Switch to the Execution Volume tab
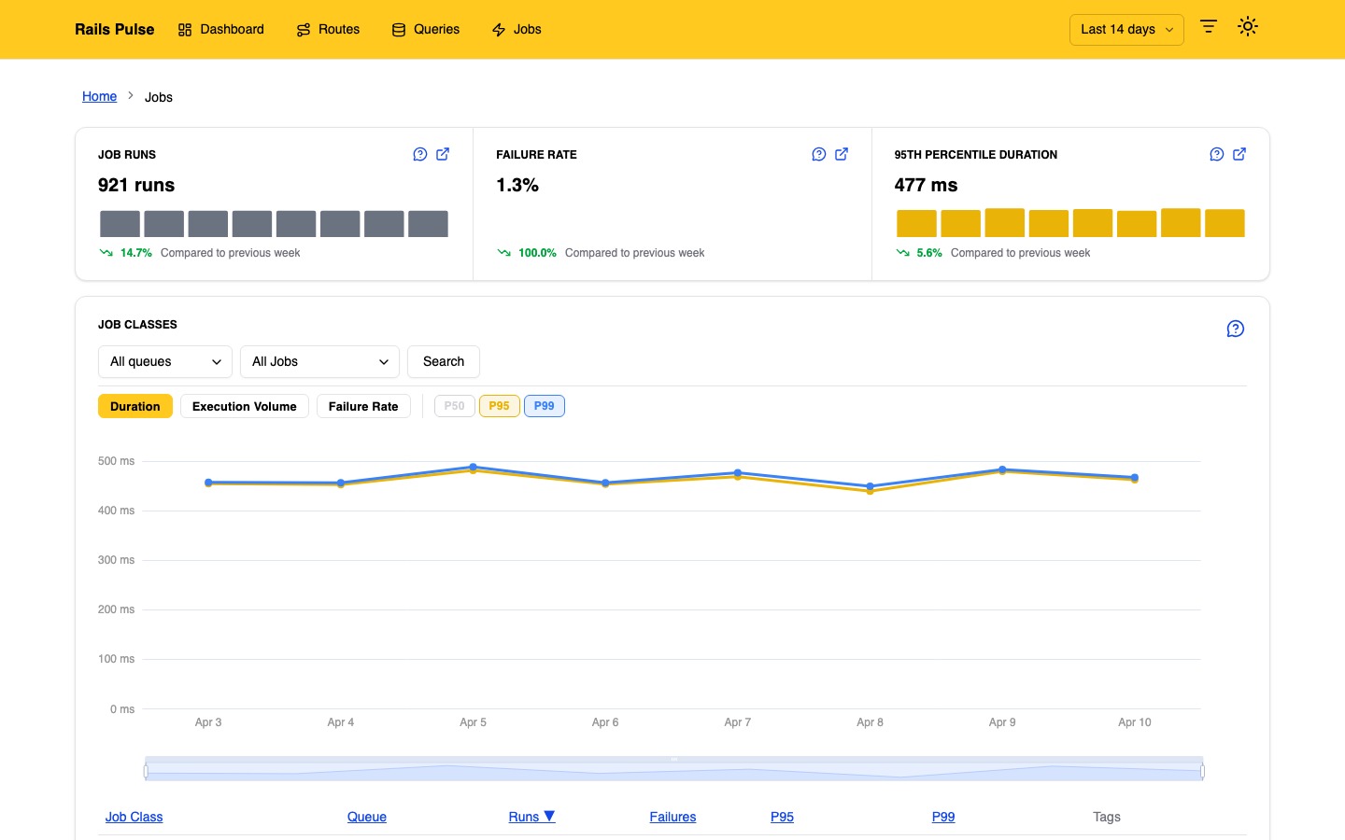The image size is (1345, 840). point(244,406)
